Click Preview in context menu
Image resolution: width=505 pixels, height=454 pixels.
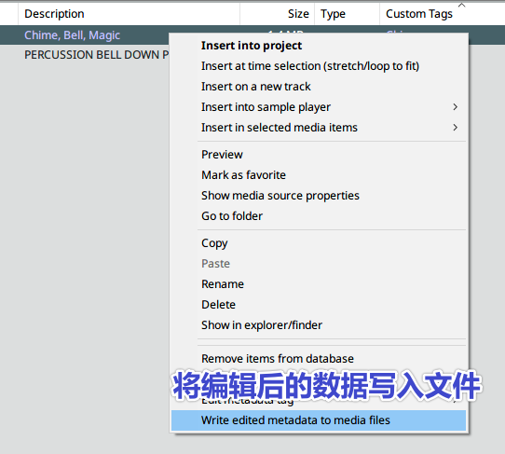(319, 155)
